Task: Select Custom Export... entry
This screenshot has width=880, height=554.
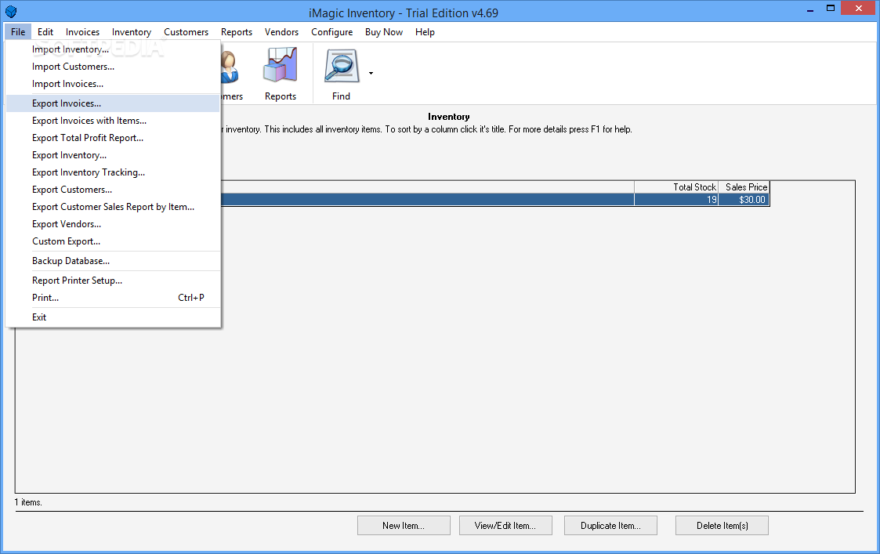Action: pyautogui.click(x=113, y=241)
